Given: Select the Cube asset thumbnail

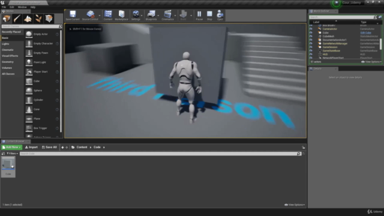Looking at the screenshot, I should point(8,167).
